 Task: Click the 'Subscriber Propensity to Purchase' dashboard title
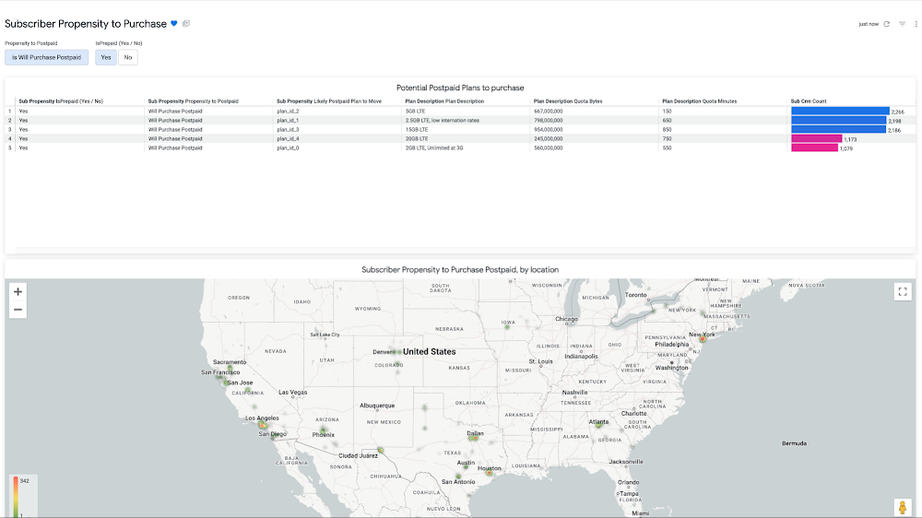[x=86, y=24]
